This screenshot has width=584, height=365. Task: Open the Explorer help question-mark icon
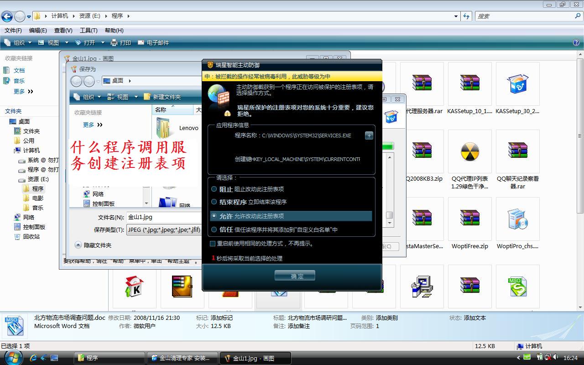pos(576,42)
